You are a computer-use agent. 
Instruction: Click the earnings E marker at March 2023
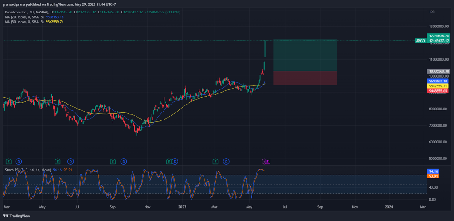point(215,161)
